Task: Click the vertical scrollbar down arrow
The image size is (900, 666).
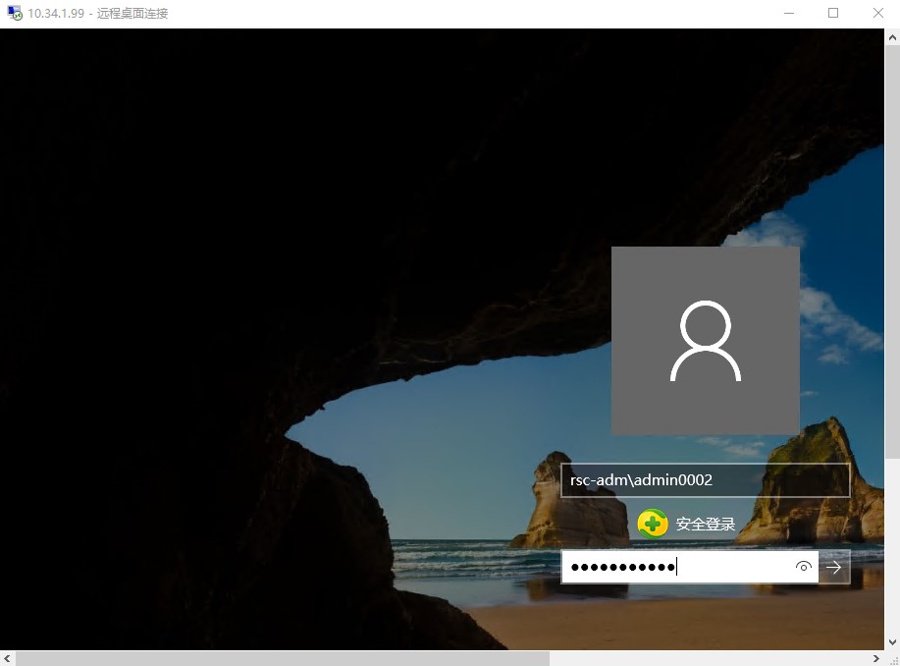Action: click(x=892, y=641)
